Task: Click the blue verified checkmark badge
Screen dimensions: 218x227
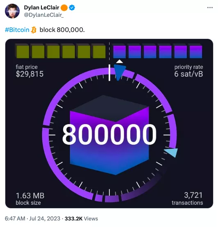Action: pyautogui.click(x=72, y=8)
